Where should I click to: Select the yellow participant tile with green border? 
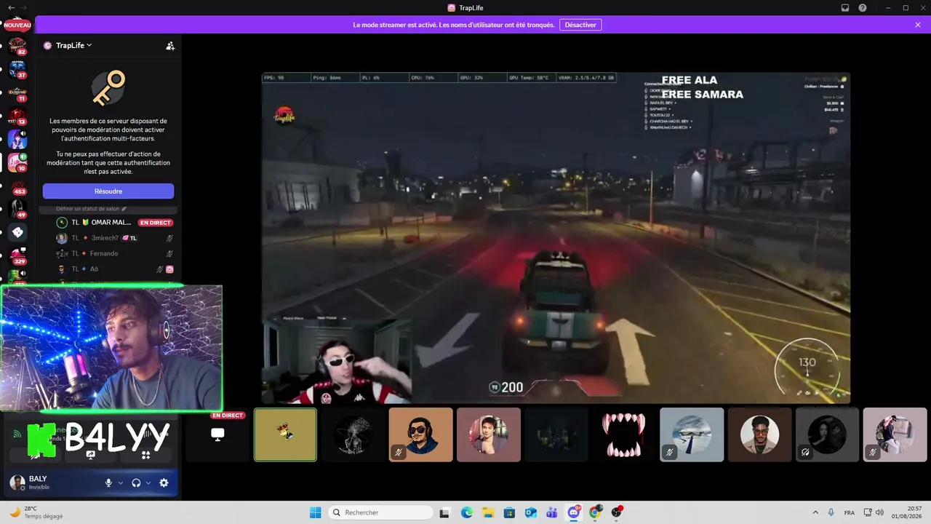(x=285, y=434)
